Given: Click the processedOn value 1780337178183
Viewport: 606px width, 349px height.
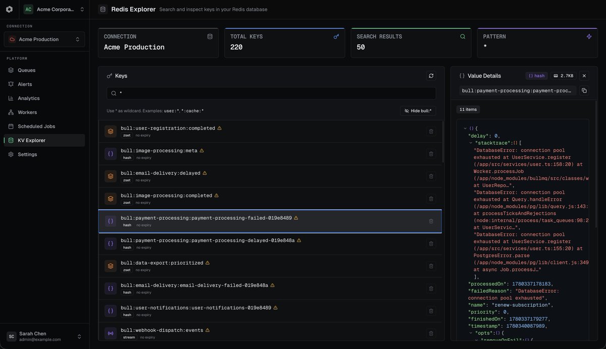Looking at the screenshot, I should 532,284.
